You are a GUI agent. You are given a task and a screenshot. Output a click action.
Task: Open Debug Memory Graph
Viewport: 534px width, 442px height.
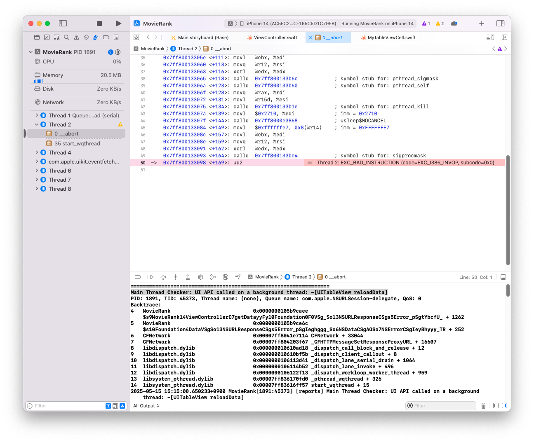point(213,277)
